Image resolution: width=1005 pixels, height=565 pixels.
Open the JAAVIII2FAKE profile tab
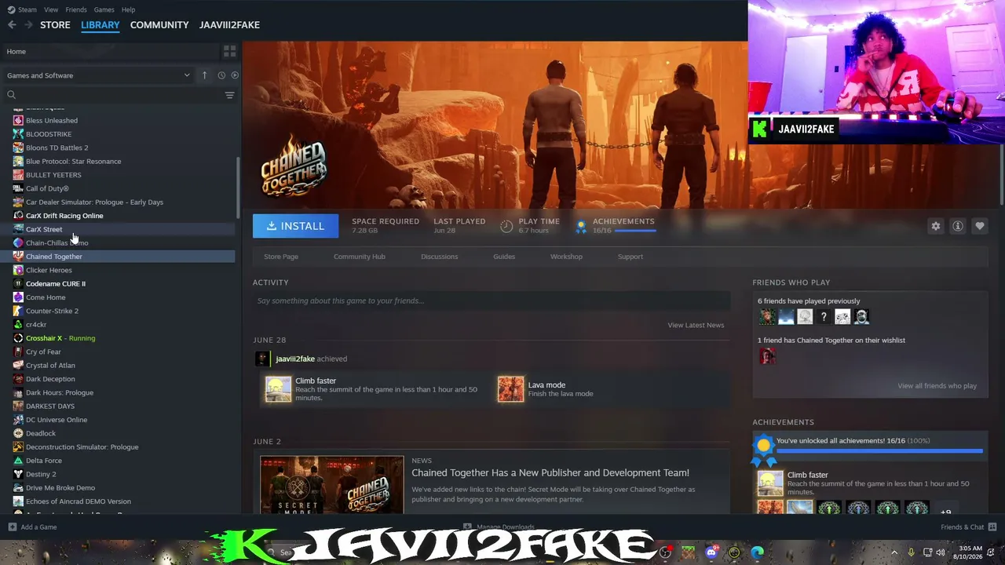click(229, 25)
